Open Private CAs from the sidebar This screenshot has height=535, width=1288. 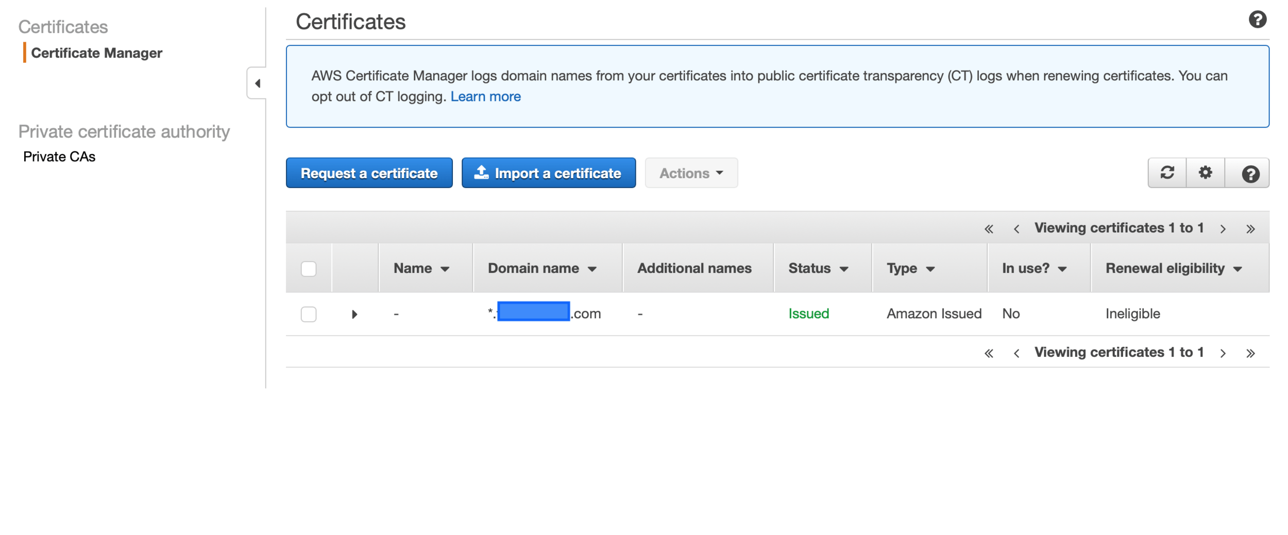tap(59, 156)
